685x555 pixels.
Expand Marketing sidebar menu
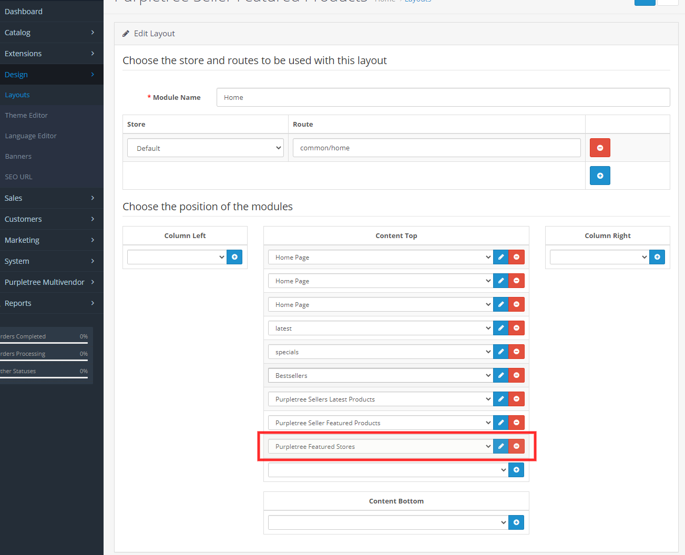click(x=52, y=240)
